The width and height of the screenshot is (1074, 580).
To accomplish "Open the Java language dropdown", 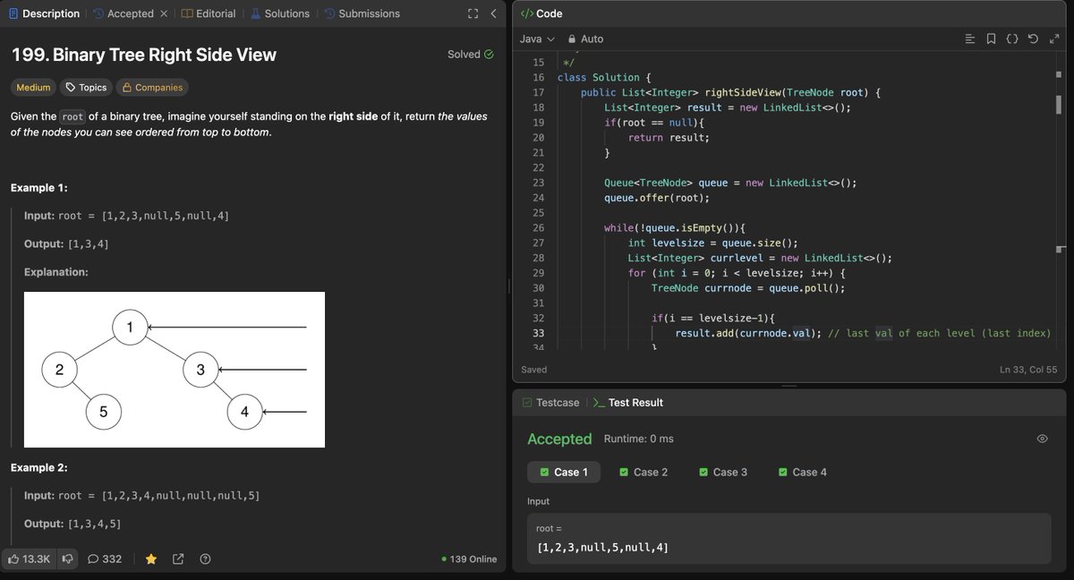I will click(x=537, y=38).
